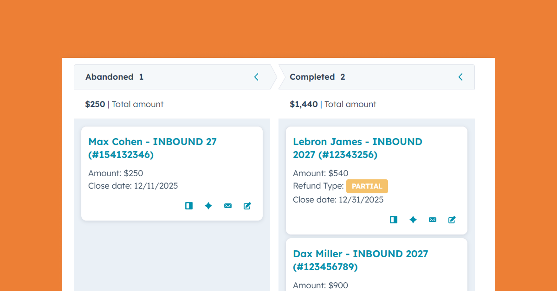The image size is (557, 291).
Task: Click the 'Refund Type:' label
Action: click(x=318, y=186)
